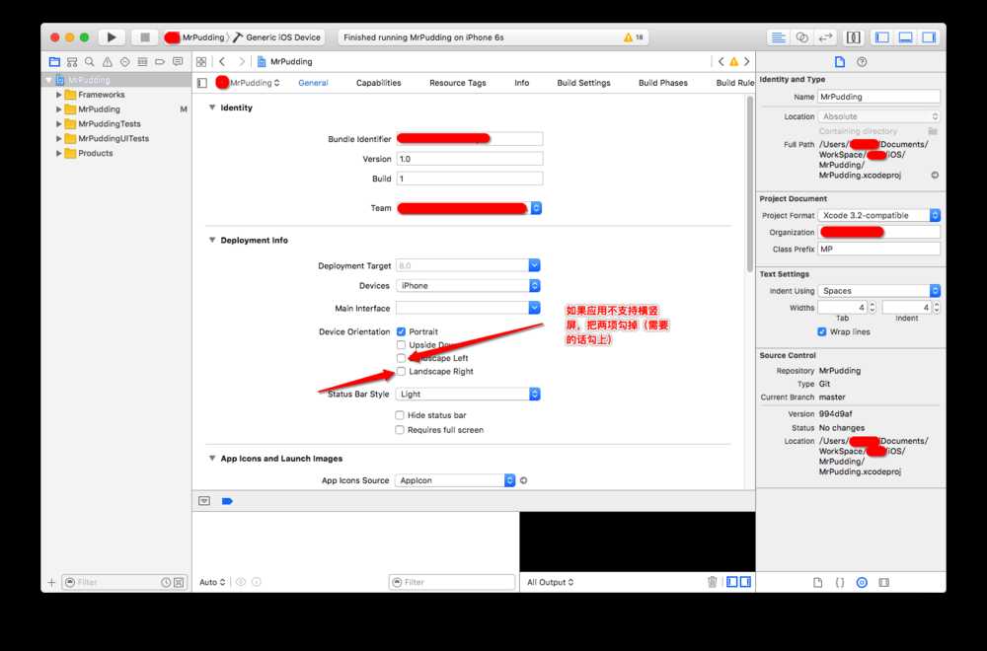The image size is (987, 651).
Task: Stop the running app
Action: click(145, 37)
